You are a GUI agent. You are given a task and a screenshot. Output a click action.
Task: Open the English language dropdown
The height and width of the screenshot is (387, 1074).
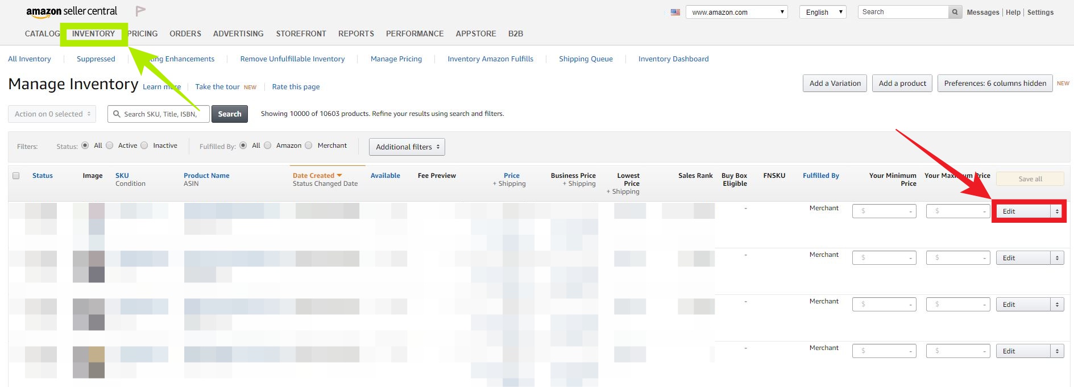click(823, 12)
